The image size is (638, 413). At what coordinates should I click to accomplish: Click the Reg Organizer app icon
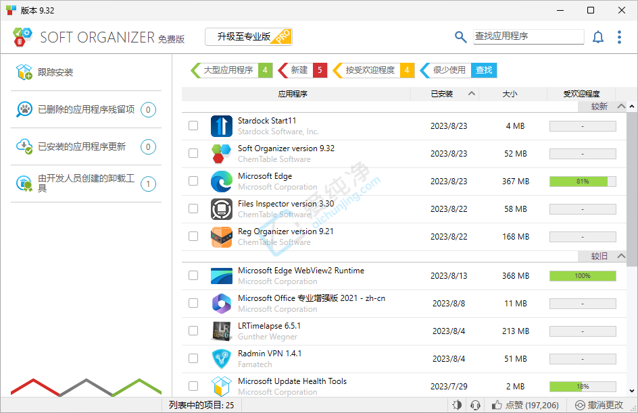point(222,236)
